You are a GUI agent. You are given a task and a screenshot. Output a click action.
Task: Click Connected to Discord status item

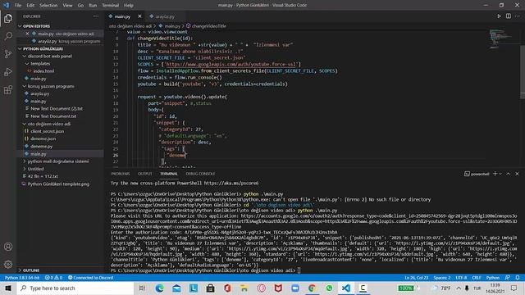90,278
